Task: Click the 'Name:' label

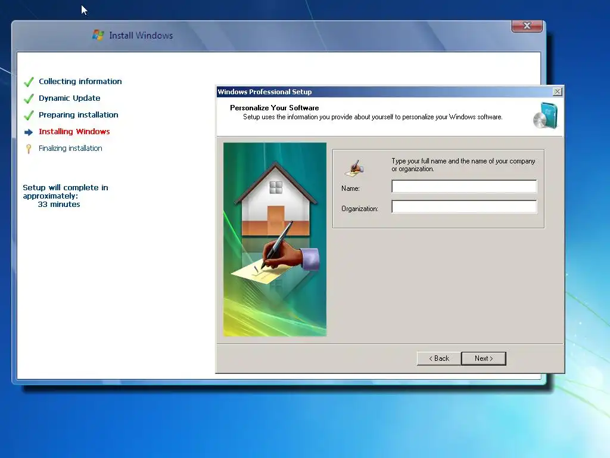Action: coord(350,188)
